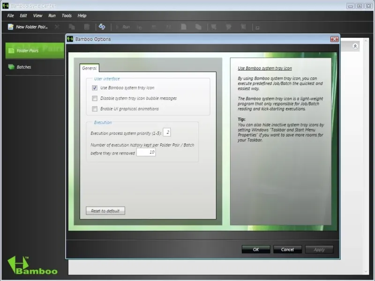
Task: Click the Cancel button
Action: [x=287, y=250]
